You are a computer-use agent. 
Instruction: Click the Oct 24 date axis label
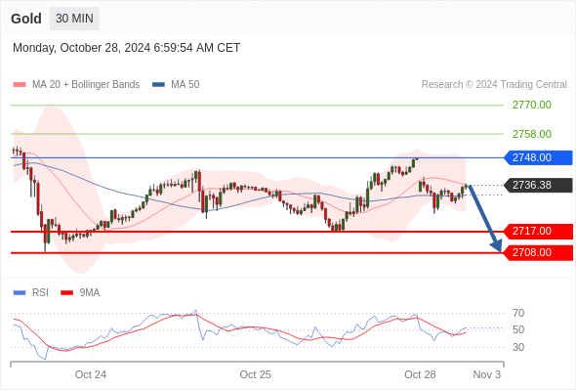click(91, 374)
